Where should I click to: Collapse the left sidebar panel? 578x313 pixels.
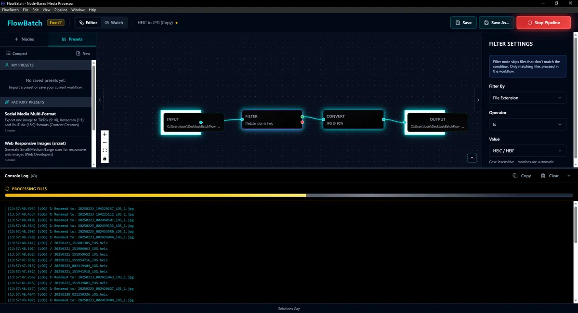pos(100,100)
